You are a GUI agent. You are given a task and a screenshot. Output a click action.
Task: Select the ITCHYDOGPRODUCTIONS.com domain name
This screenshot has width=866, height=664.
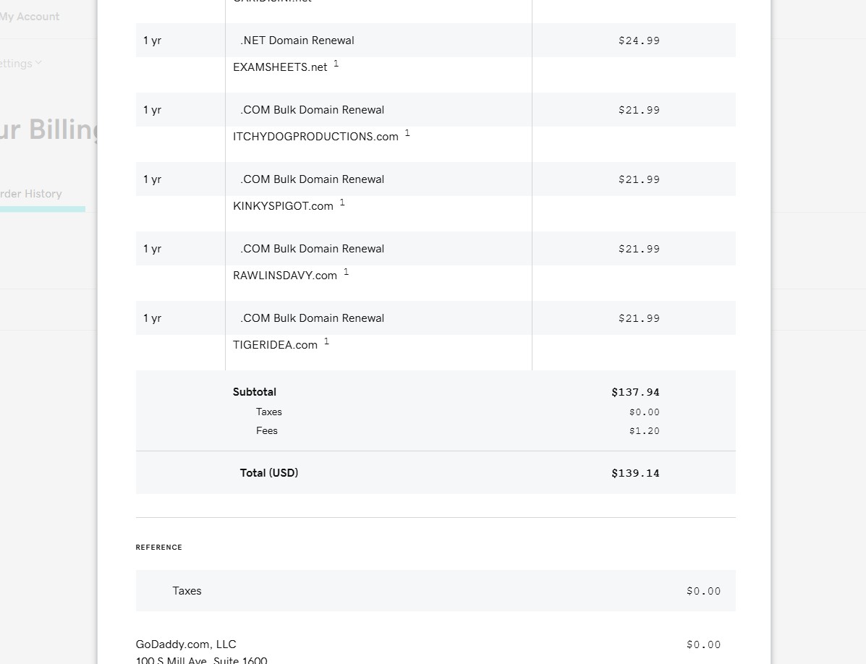click(315, 137)
